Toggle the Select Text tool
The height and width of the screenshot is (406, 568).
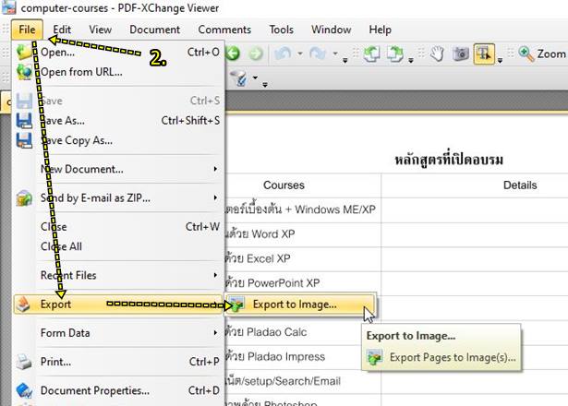coord(484,54)
